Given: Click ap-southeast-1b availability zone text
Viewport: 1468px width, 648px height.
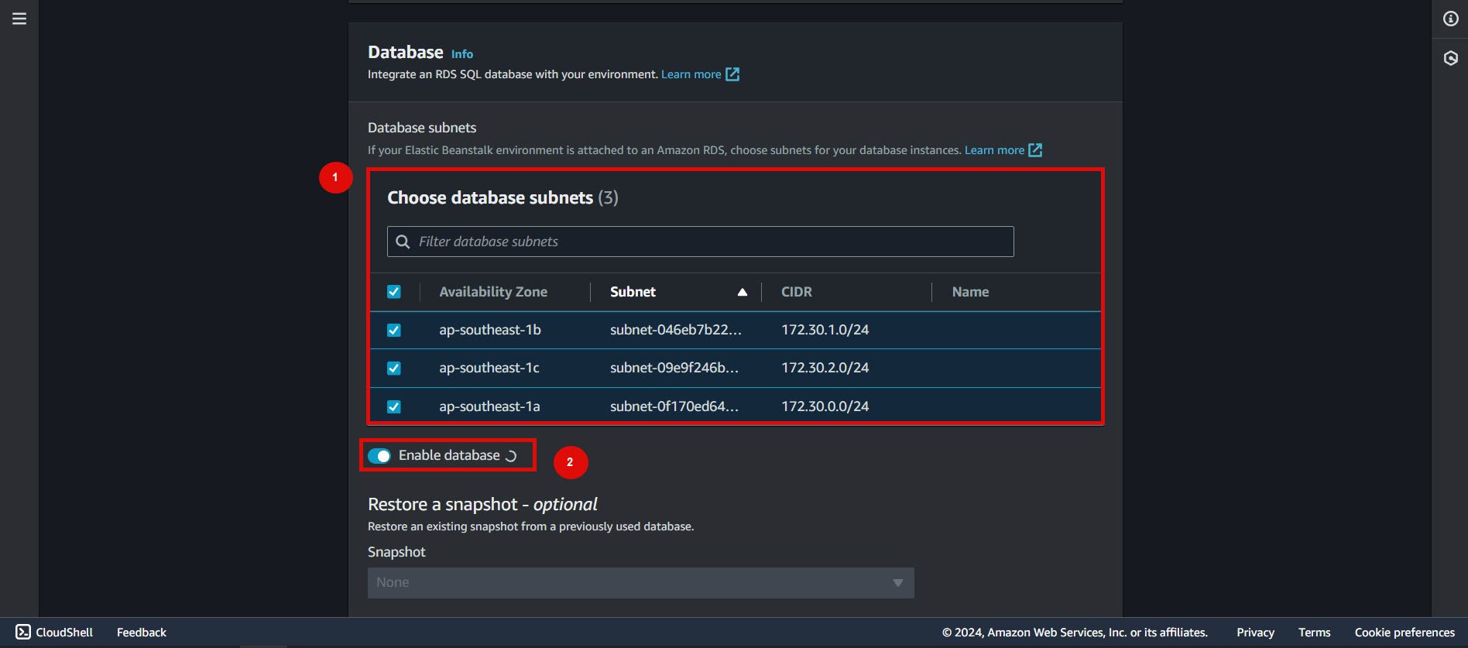Looking at the screenshot, I should point(490,330).
